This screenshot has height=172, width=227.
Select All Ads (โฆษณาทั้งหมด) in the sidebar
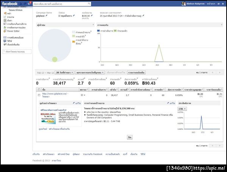click(16, 10)
